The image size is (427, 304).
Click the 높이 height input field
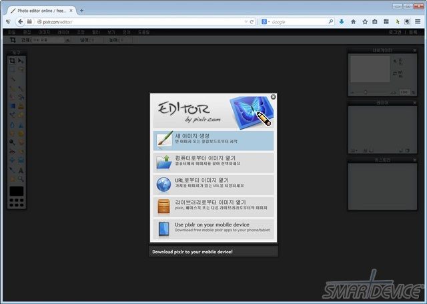coord(126,40)
